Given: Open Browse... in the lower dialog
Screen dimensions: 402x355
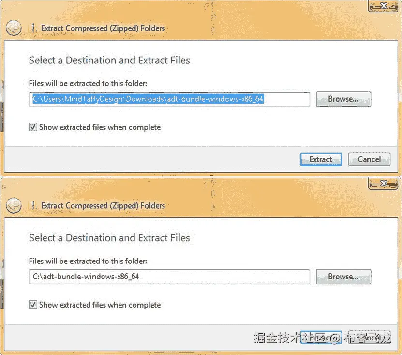Looking at the screenshot, I should click(x=343, y=277).
